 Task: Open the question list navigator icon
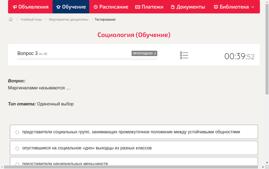point(184,55)
